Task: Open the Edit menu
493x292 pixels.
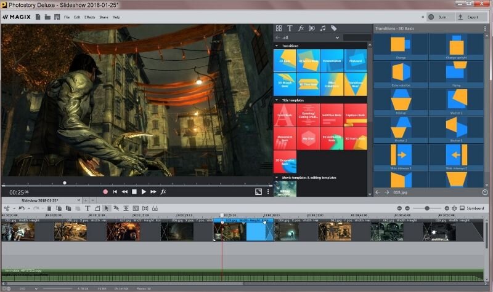Action: [x=77, y=17]
